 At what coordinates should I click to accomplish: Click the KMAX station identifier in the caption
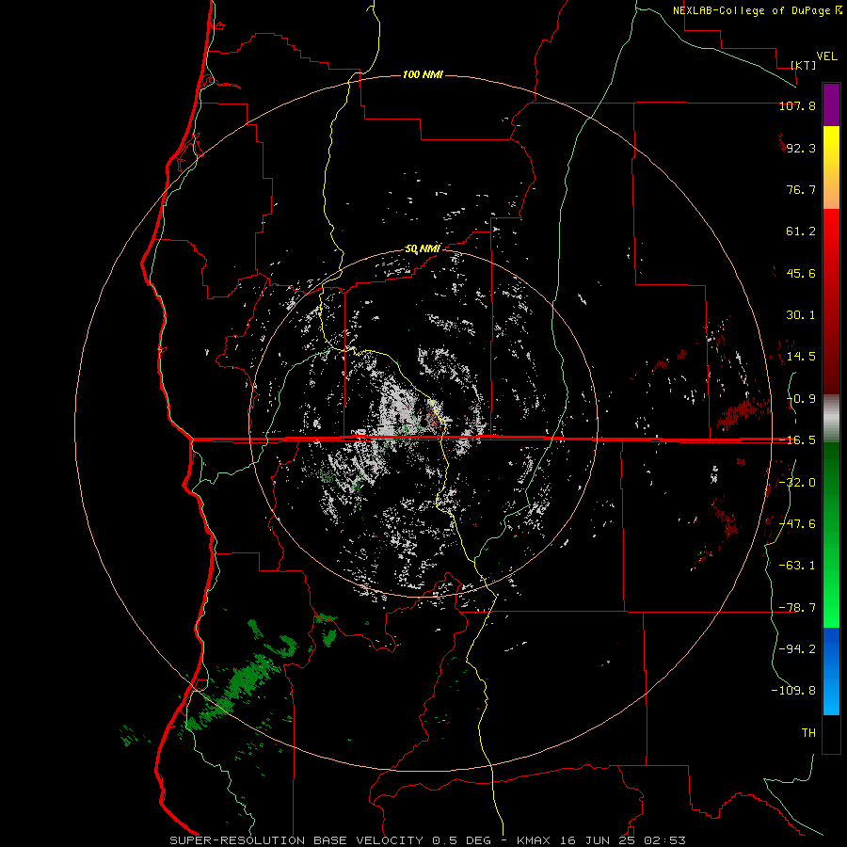[x=535, y=840]
